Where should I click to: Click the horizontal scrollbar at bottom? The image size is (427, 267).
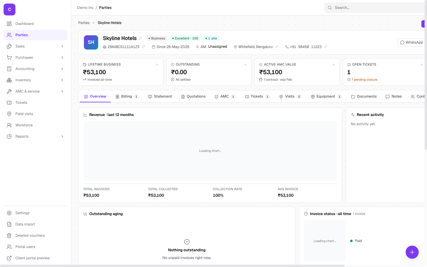coord(172,266)
